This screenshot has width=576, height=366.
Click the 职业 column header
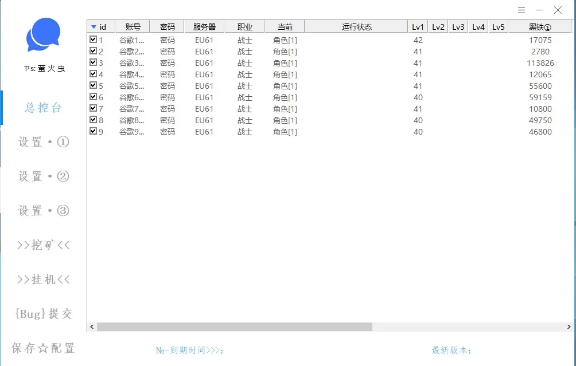(244, 27)
